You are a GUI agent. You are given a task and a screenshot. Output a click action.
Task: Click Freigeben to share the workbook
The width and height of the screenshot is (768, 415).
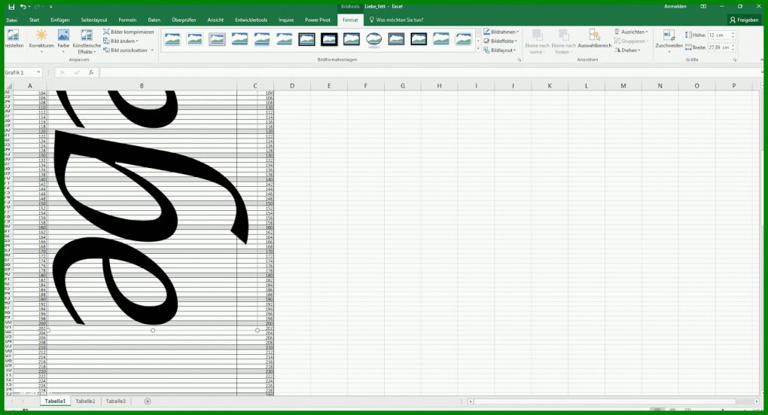(745, 20)
